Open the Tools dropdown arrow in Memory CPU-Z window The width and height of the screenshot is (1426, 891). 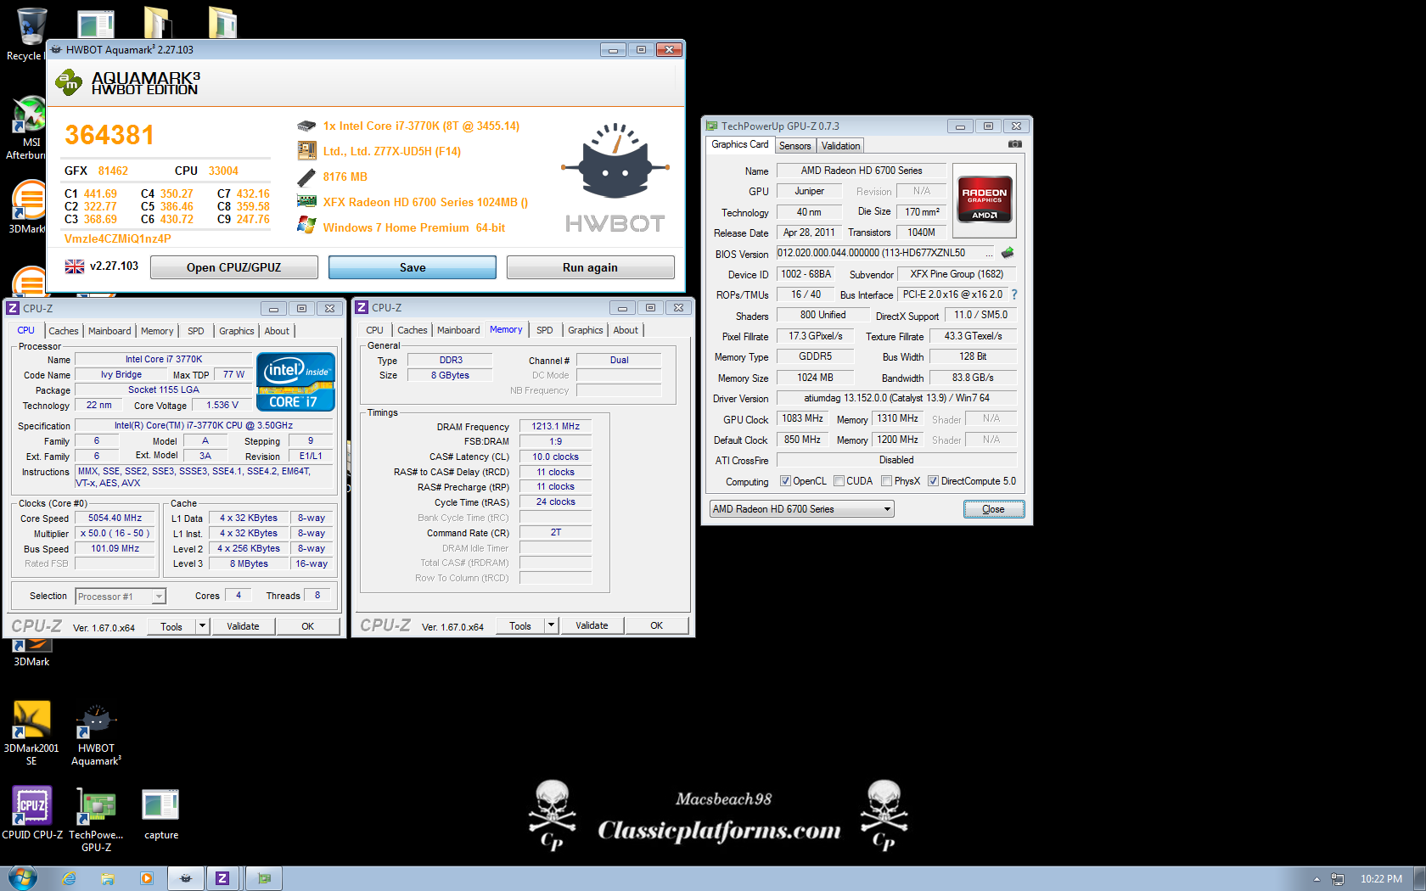[551, 625]
